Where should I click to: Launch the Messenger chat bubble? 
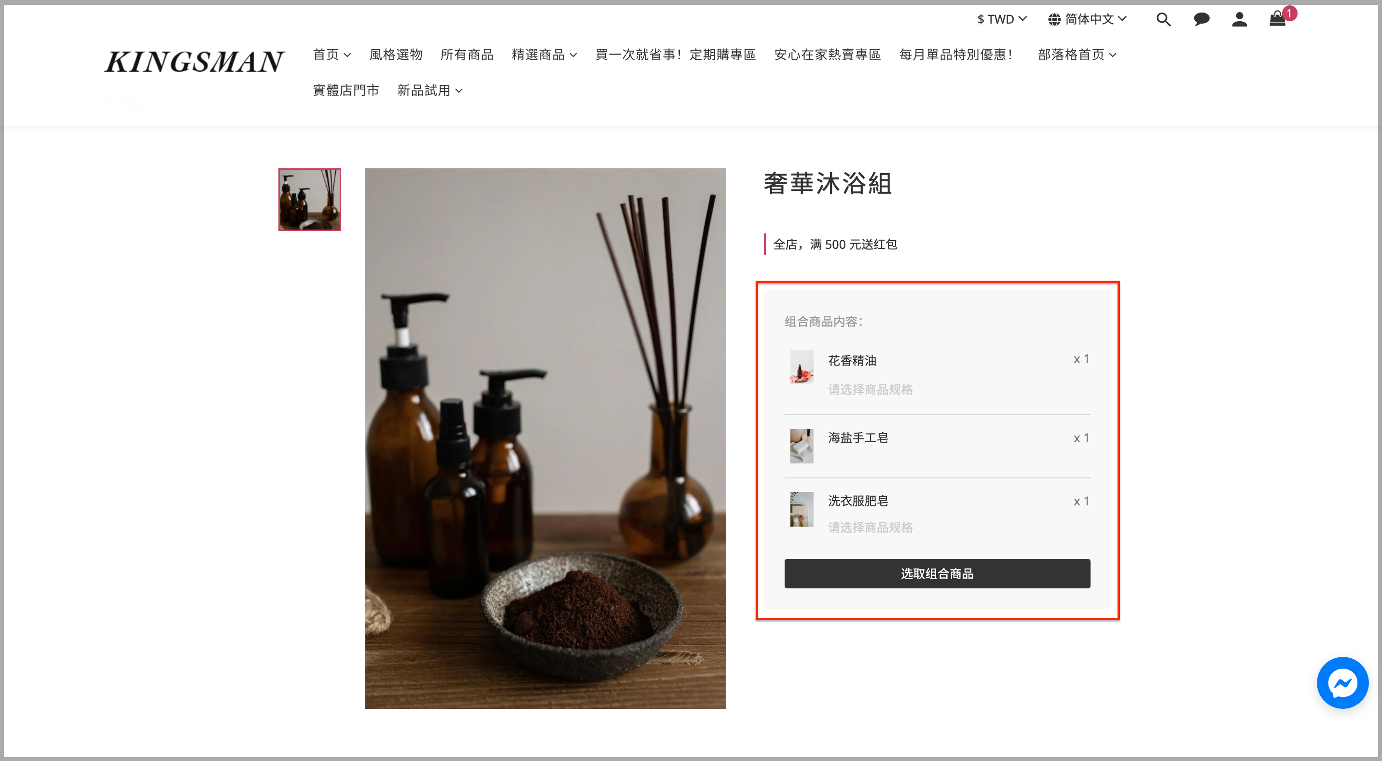coord(1342,683)
